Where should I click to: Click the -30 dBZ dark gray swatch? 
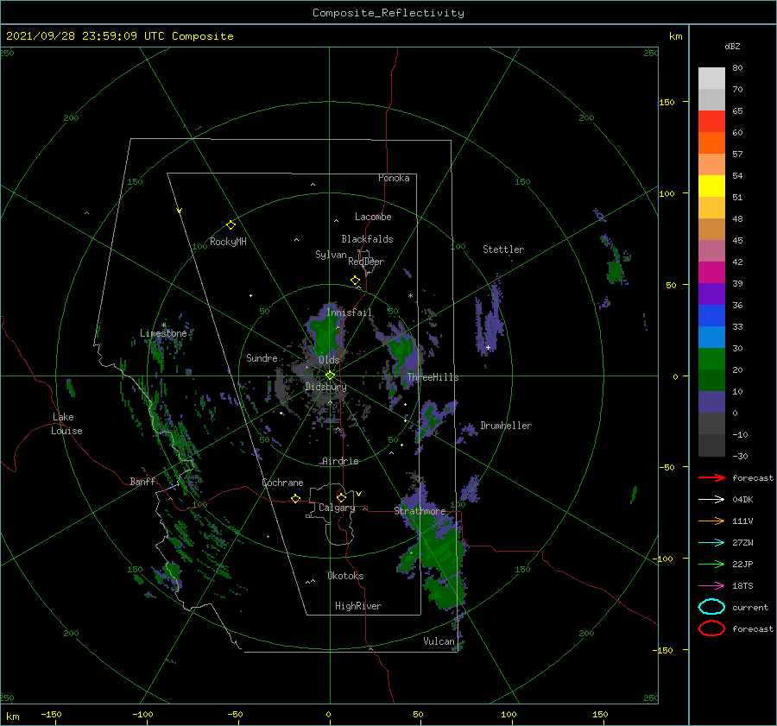[711, 445]
